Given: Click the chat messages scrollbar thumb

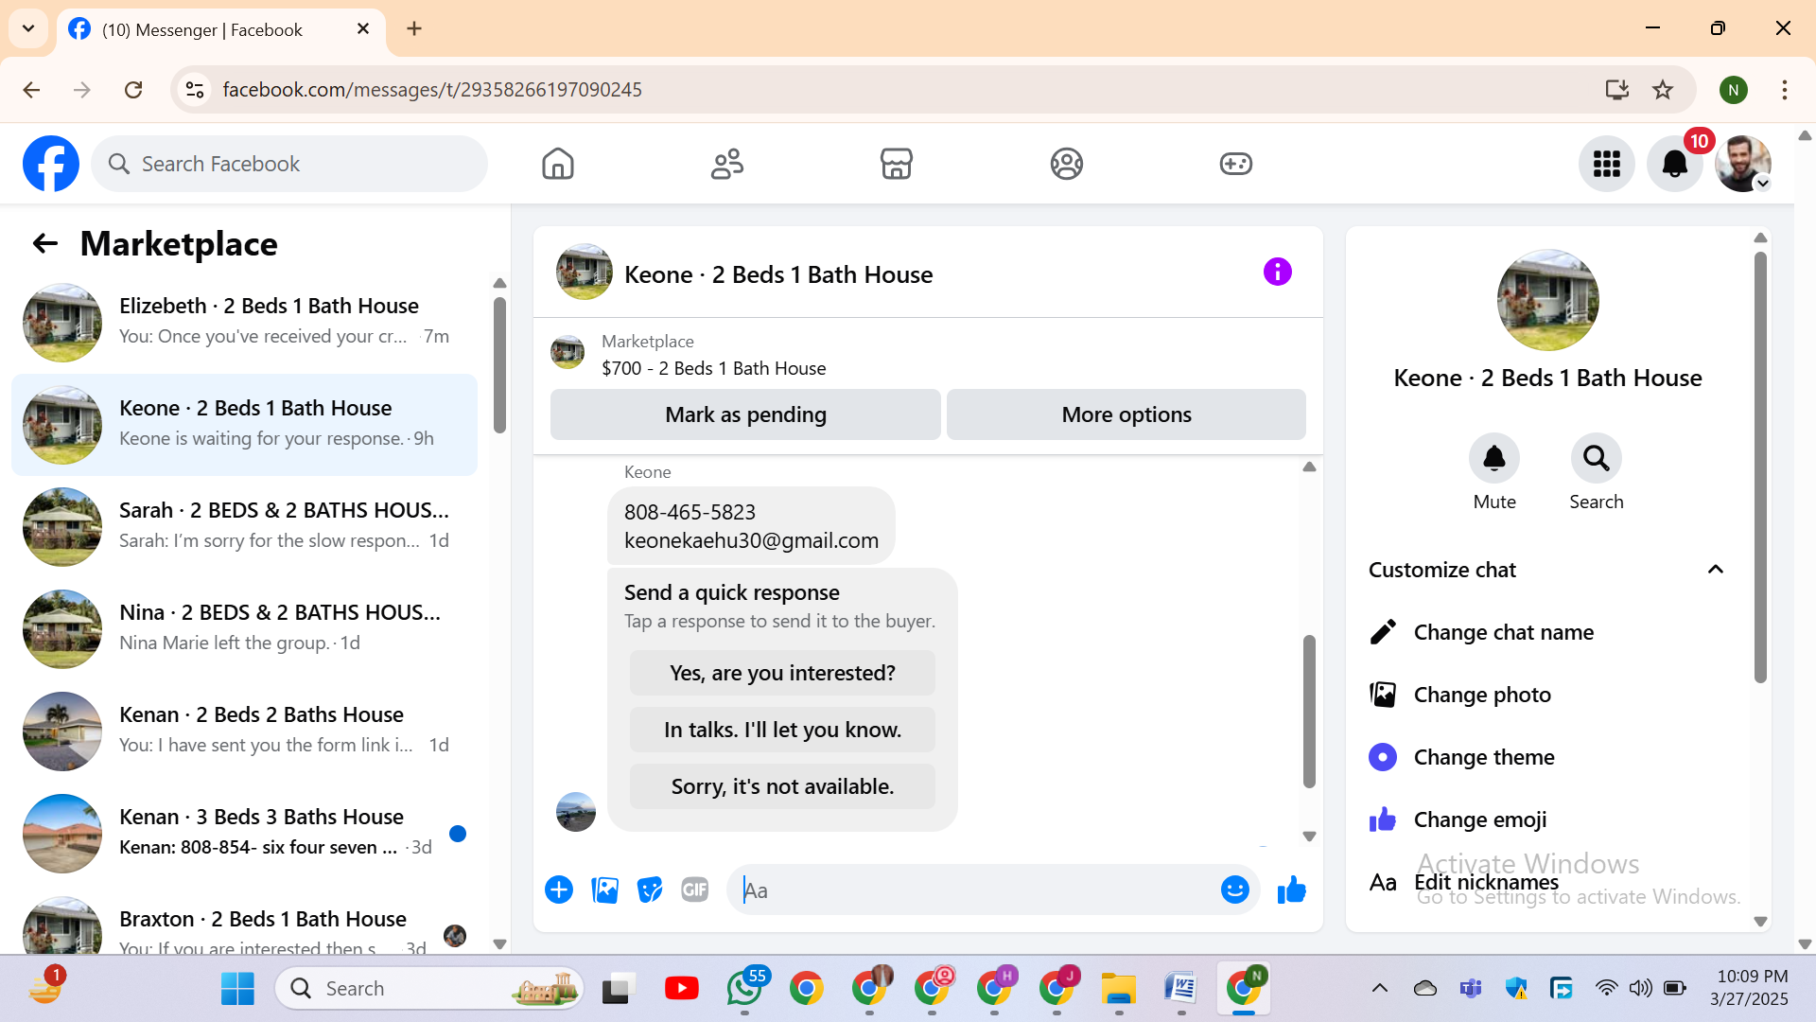Looking at the screenshot, I should pyautogui.click(x=1309, y=711).
